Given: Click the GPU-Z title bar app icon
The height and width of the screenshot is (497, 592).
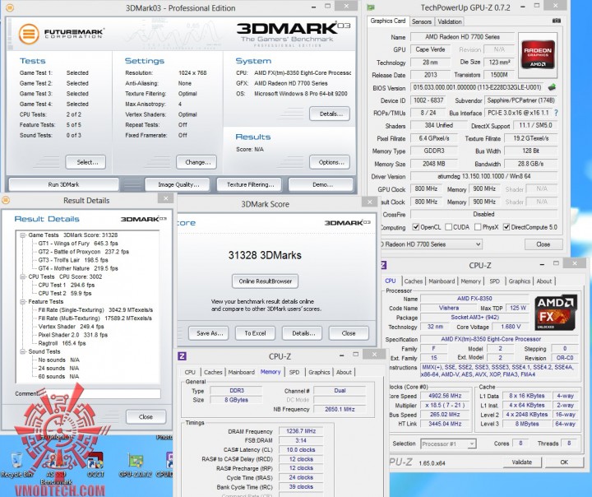Looking at the screenshot, I should (x=371, y=7).
